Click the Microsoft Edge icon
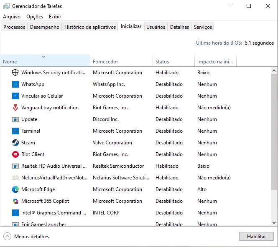 coord(15,189)
